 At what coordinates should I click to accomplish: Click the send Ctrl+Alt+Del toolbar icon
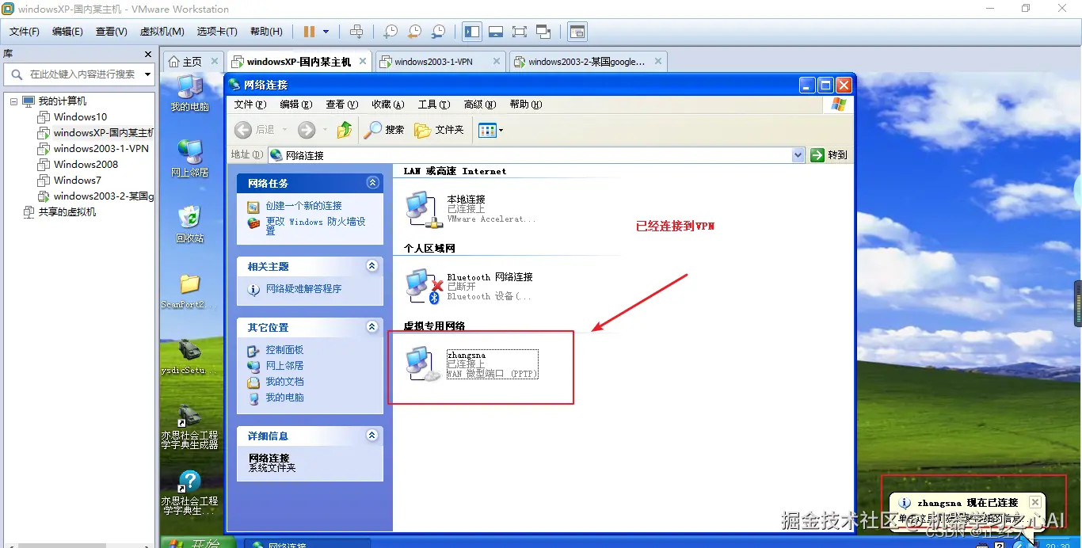tap(356, 32)
